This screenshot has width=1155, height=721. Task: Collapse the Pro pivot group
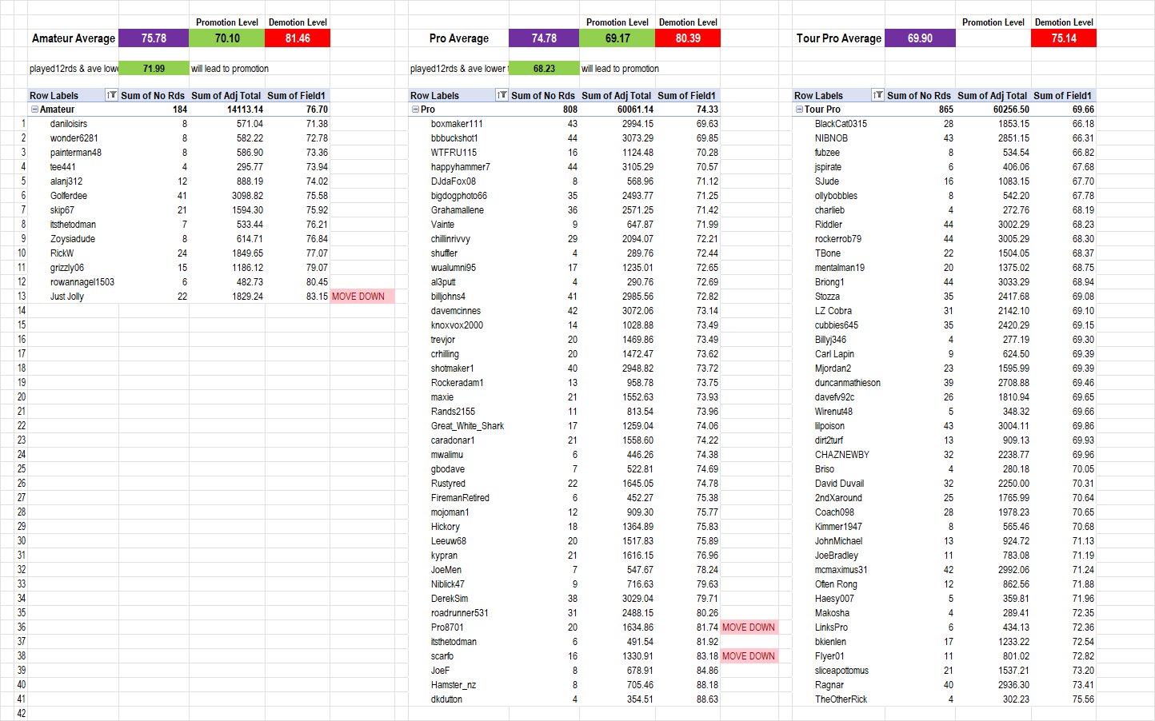(x=415, y=110)
